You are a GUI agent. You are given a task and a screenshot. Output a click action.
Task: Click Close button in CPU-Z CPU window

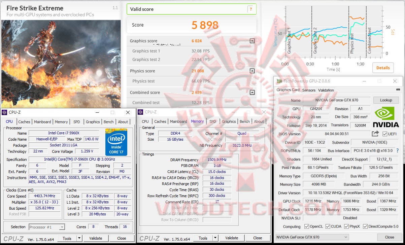pyautogui.click(x=122, y=238)
